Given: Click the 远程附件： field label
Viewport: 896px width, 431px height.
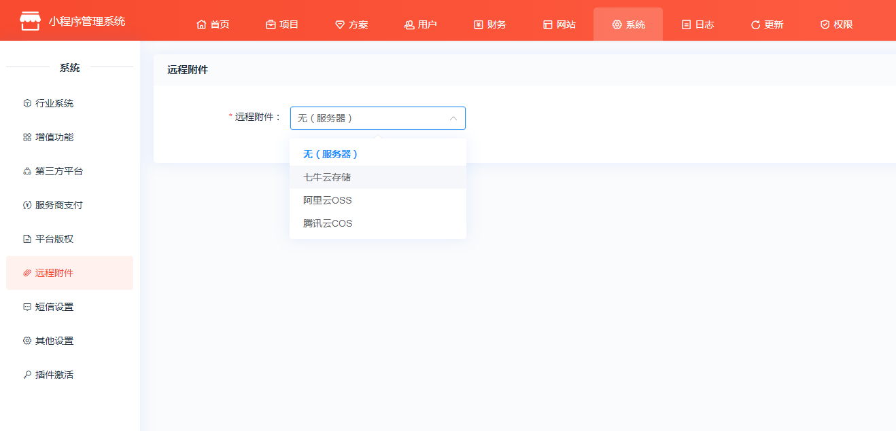Looking at the screenshot, I should click(258, 117).
